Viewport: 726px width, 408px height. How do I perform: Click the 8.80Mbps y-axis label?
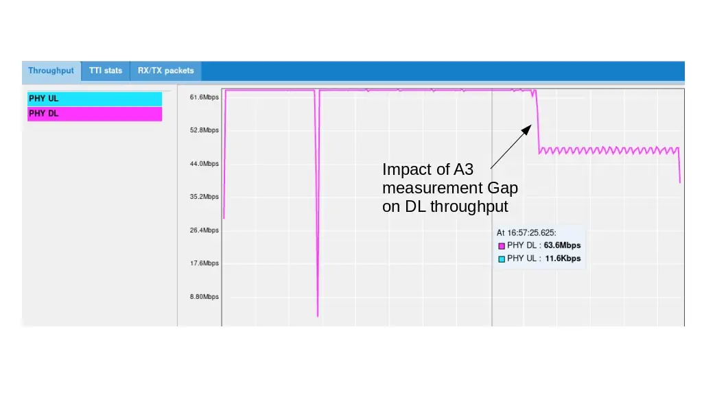(x=204, y=297)
